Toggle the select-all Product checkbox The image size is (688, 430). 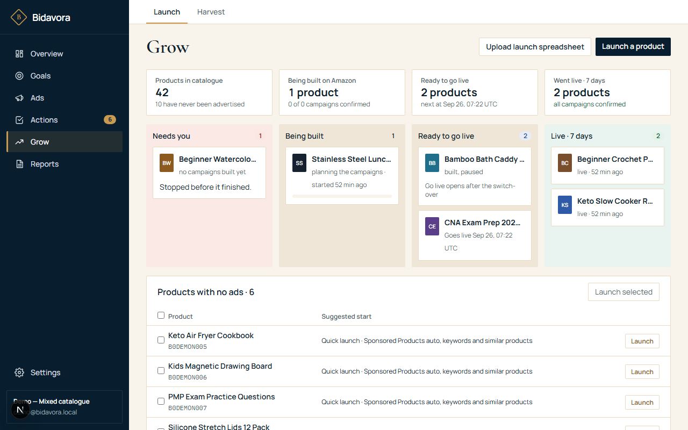(161, 316)
